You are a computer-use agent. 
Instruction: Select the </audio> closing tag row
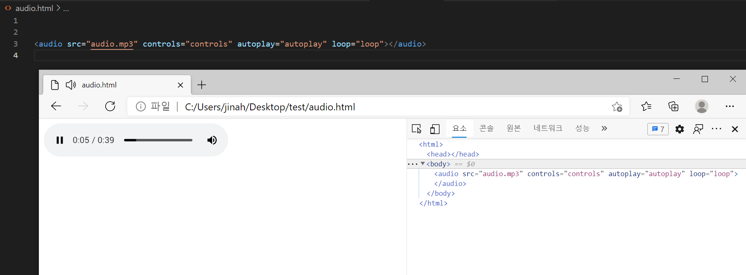[450, 183]
